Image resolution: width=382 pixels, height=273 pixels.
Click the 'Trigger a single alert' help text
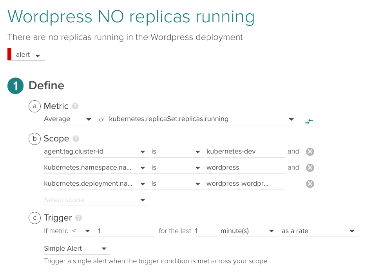pos(156,261)
